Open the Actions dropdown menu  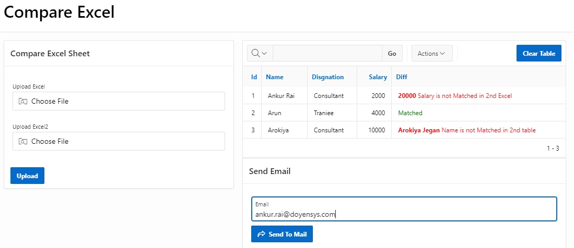(x=431, y=53)
